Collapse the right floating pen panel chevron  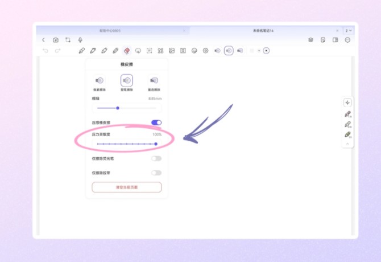tap(347, 144)
